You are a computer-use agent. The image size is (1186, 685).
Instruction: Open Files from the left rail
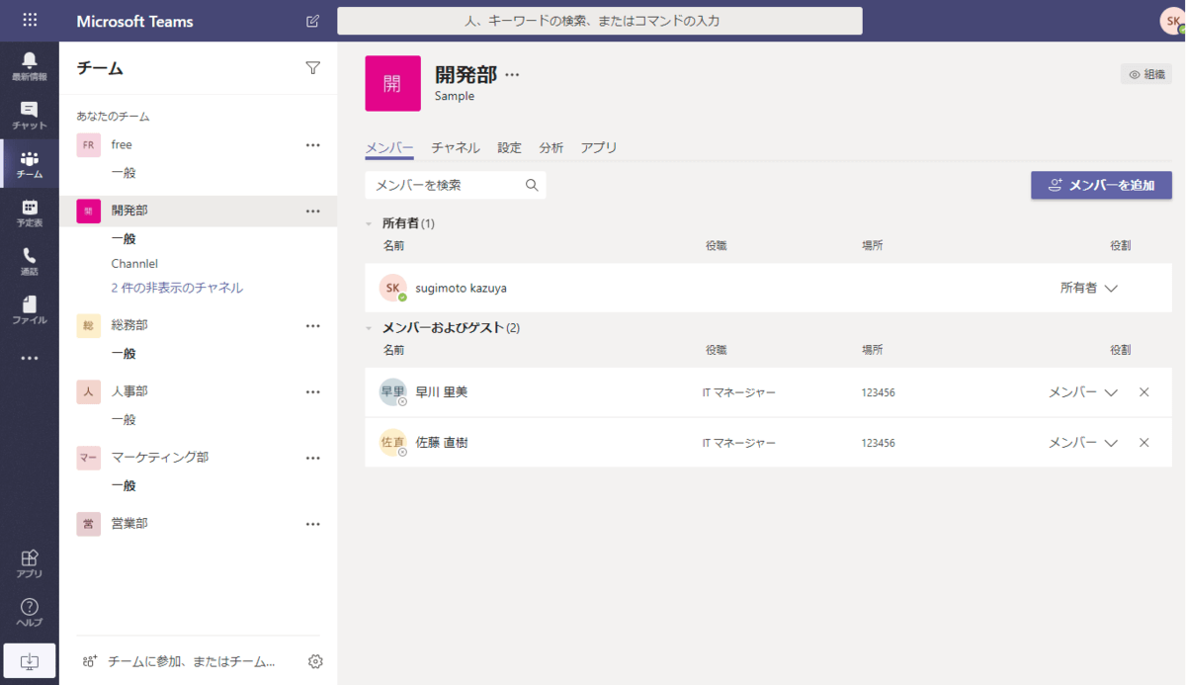pos(30,309)
